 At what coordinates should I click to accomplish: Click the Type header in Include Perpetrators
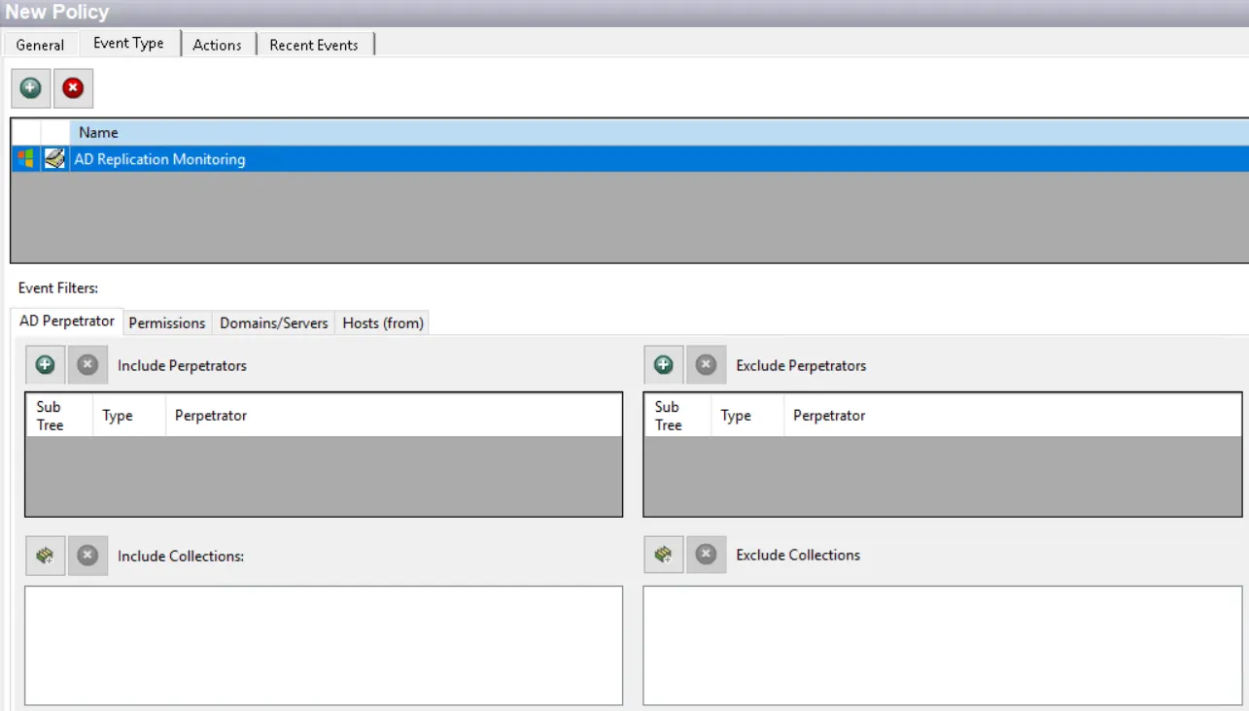(129, 416)
